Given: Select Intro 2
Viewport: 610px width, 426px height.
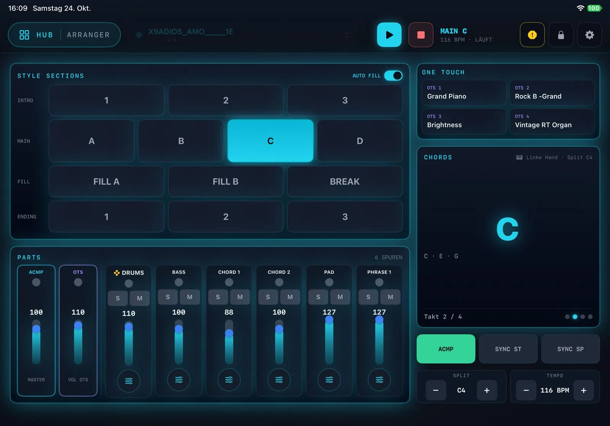Looking at the screenshot, I should coord(226,100).
